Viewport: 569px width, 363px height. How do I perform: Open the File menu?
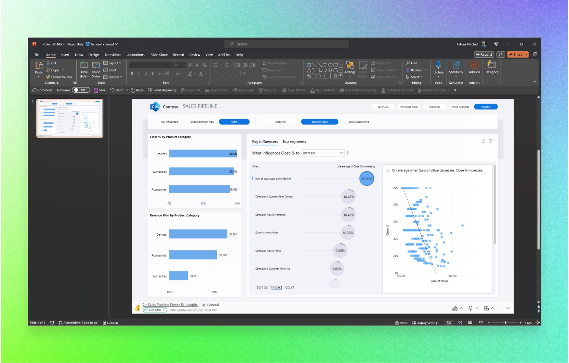[x=36, y=55]
